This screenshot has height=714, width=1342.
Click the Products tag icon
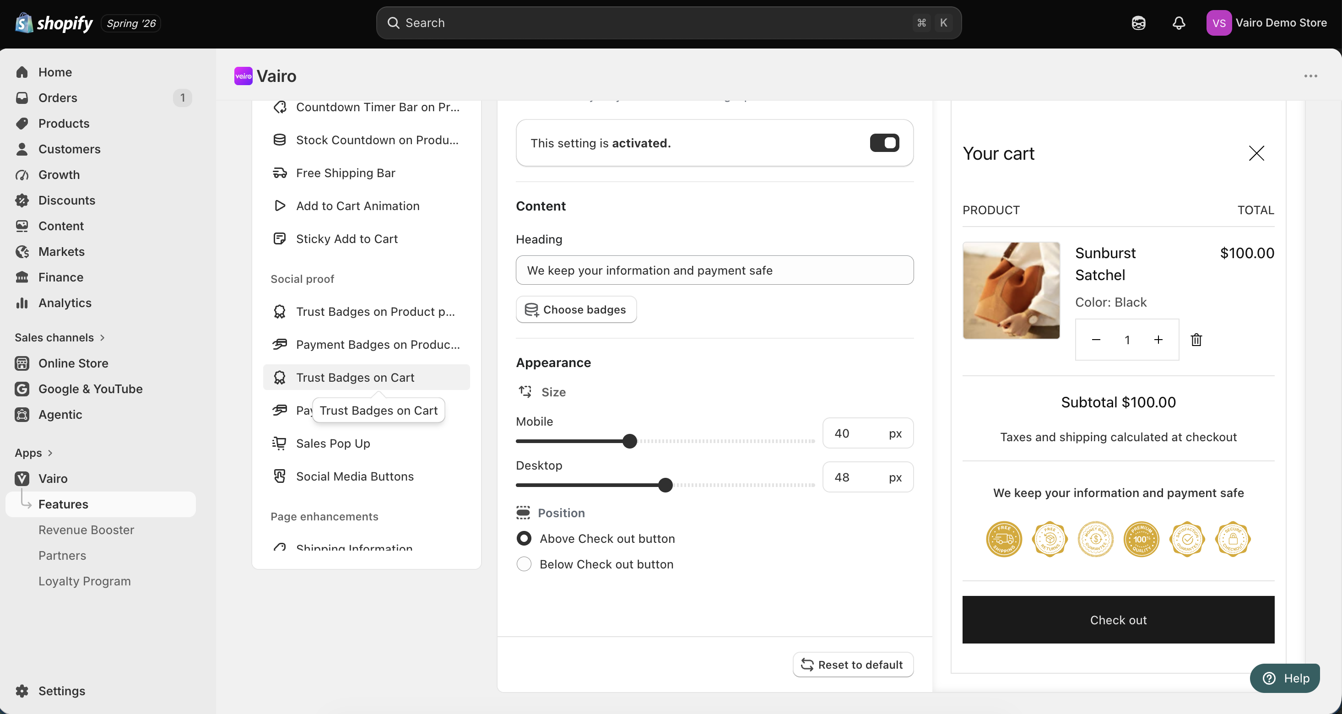[x=22, y=124]
